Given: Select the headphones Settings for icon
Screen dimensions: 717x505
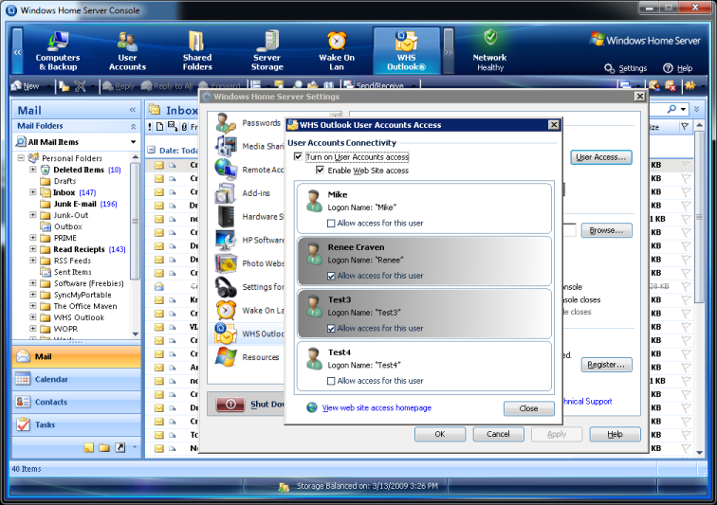Looking at the screenshot, I should coord(226,287).
